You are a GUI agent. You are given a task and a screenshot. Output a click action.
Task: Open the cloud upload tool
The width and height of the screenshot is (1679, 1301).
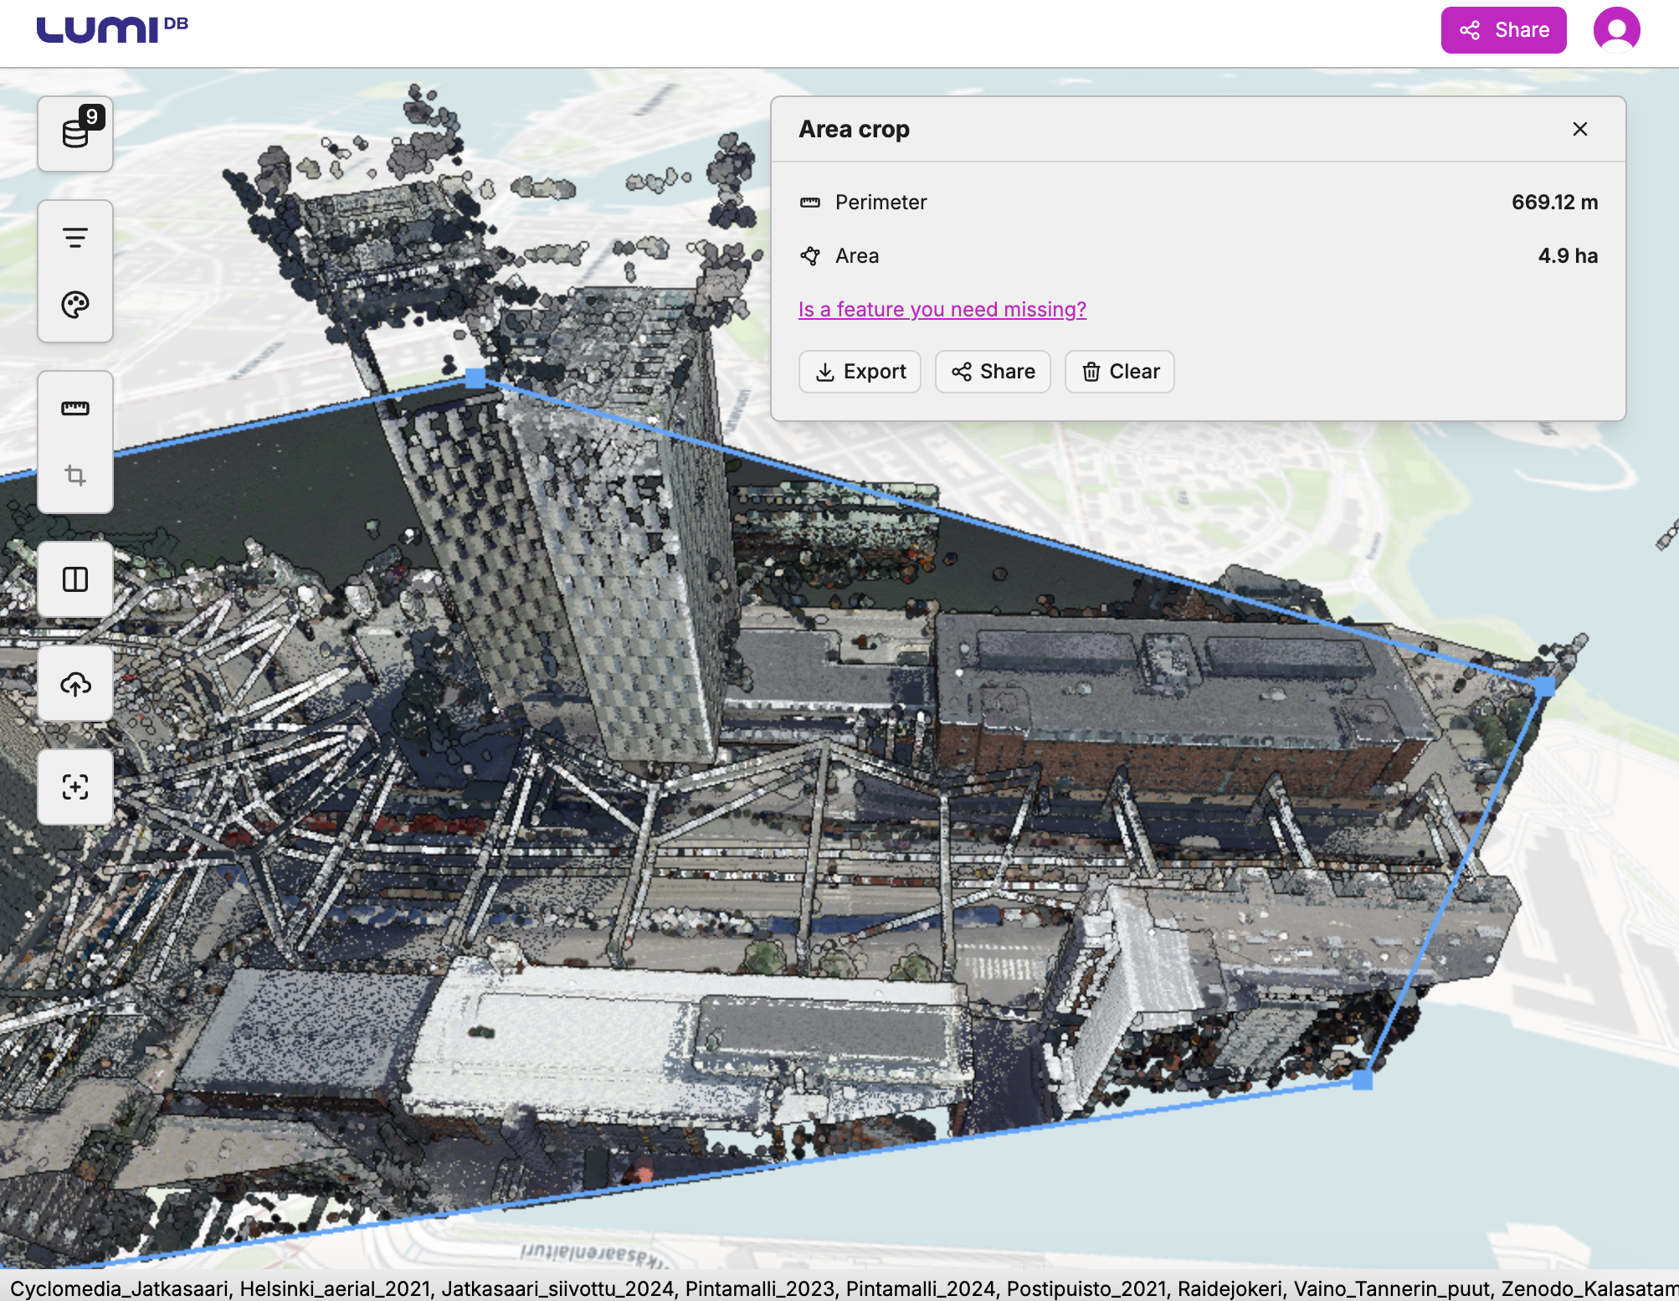click(75, 684)
